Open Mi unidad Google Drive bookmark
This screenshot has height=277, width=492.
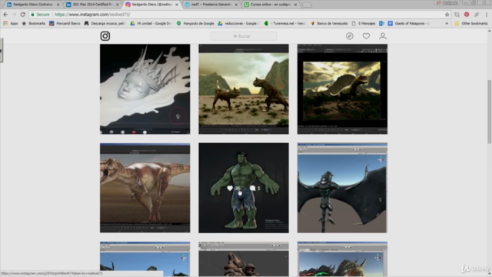(151, 24)
